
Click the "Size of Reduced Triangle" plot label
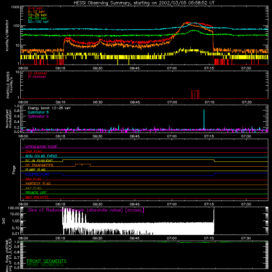(x=86, y=210)
